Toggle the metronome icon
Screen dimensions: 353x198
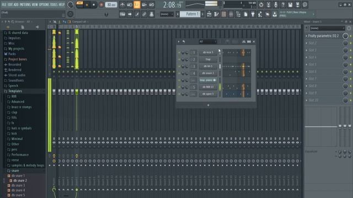pos(122,5)
